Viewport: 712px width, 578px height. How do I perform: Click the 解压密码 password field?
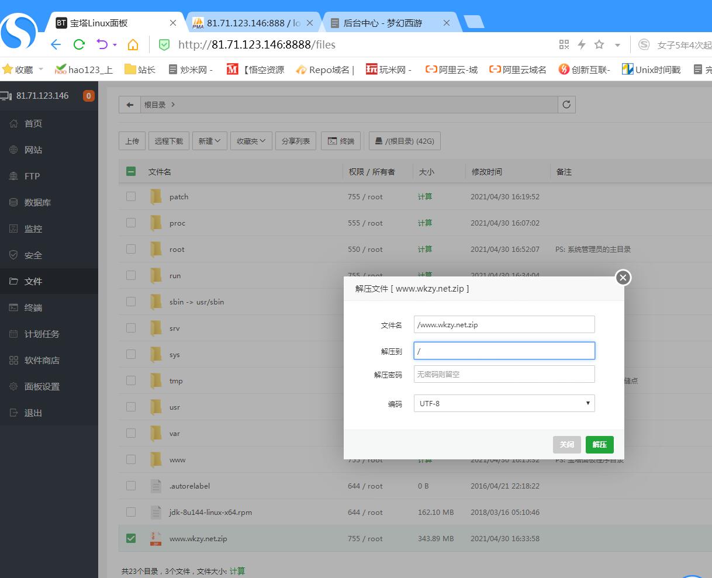coord(504,374)
